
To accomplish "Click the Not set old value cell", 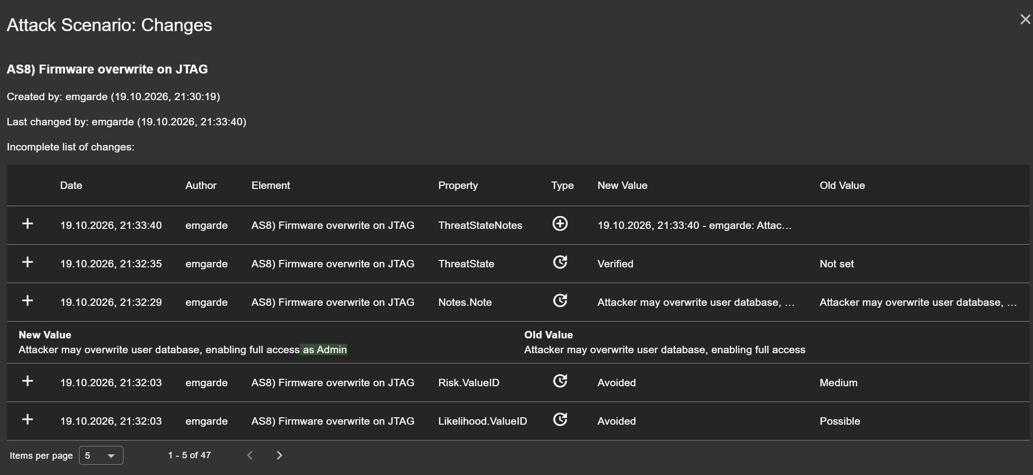I will (836, 264).
